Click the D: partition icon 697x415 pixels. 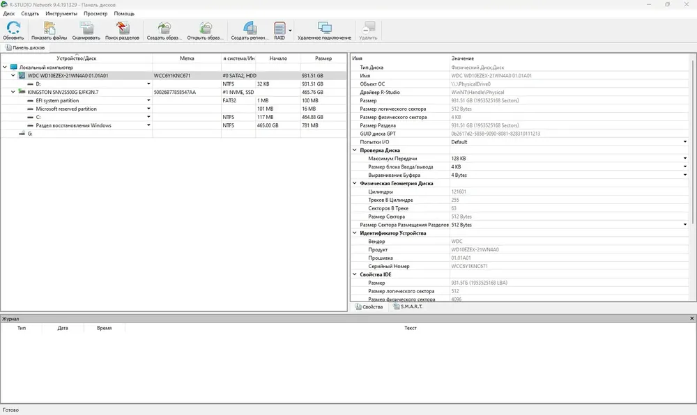click(30, 84)
